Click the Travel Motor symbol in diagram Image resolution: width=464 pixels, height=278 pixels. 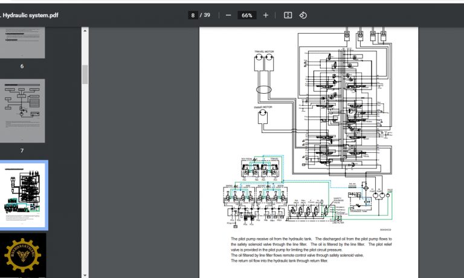tap(264, 62)
